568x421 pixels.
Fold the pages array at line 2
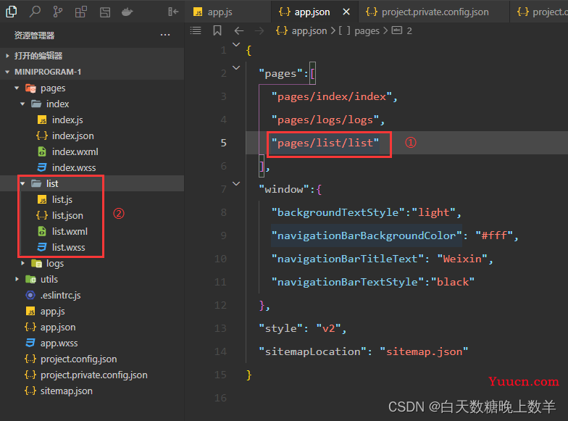(236, 68)
